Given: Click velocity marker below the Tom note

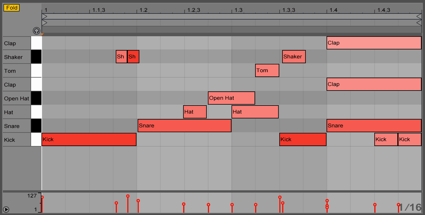Looking at the screenshot, I should (x=256, y=205).
